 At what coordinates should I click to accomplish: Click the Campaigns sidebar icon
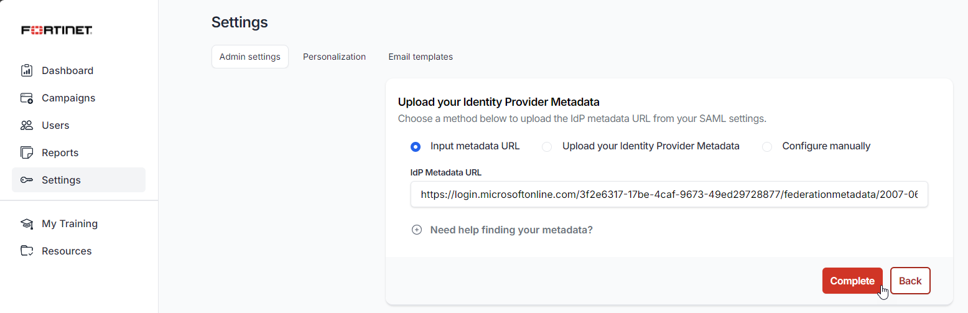(x=27, y=98)
